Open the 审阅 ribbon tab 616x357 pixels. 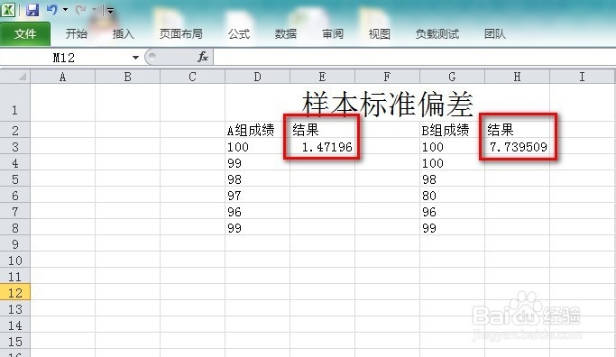333,33
